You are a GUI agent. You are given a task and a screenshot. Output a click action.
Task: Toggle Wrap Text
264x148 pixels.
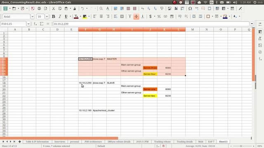115,16
